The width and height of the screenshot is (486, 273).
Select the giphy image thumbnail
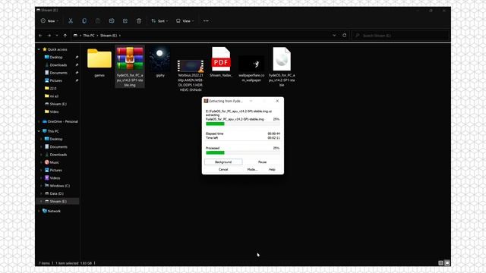click(160, 59)
